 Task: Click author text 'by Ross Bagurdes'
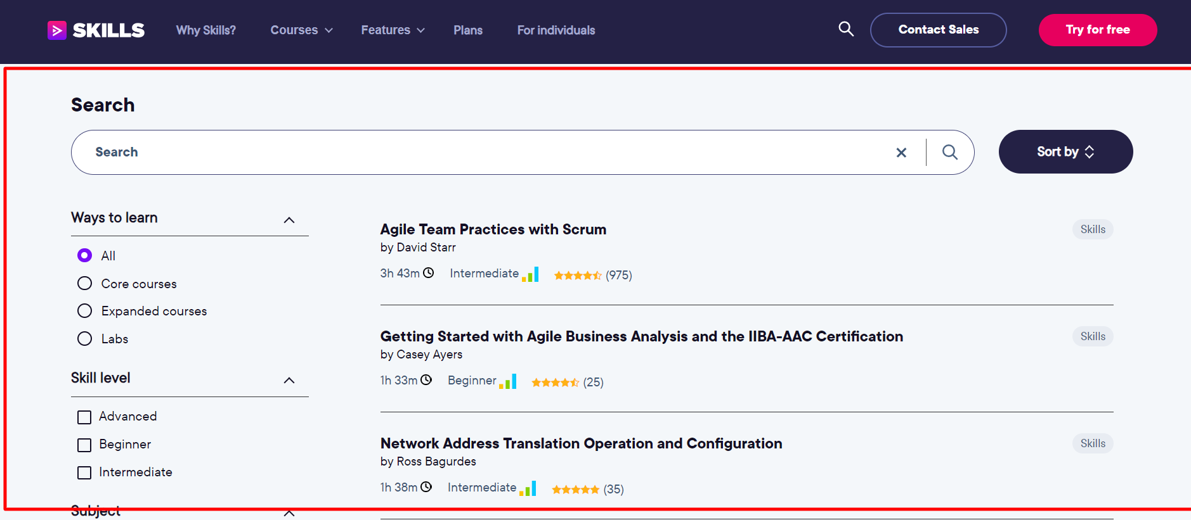[x=428, y=462]
